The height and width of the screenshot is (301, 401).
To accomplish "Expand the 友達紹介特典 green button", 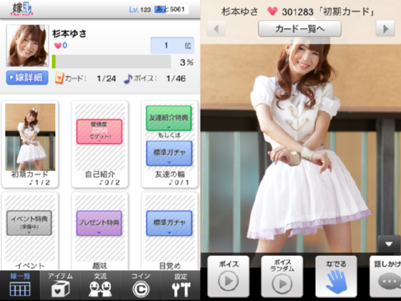I will pos(169,118).
